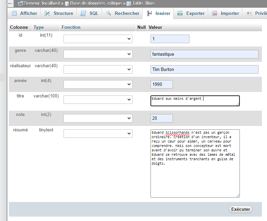Click the 'titre' column label

(20, 96)
